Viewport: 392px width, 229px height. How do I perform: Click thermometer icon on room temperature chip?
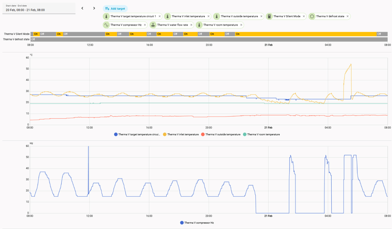click(x=199, y=25)
